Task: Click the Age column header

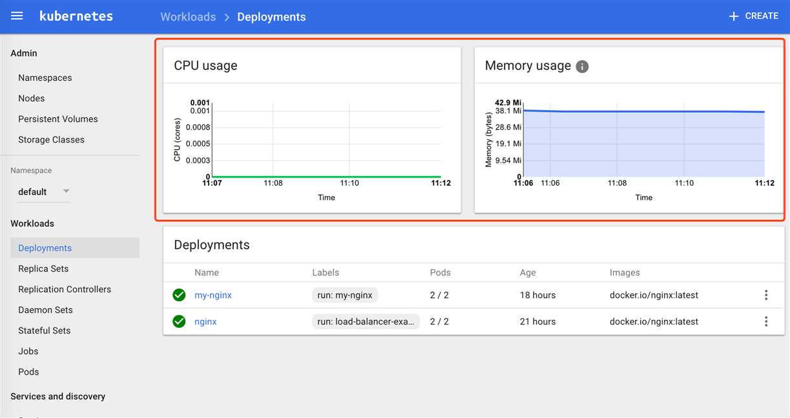Action: [x=528, y=272]
